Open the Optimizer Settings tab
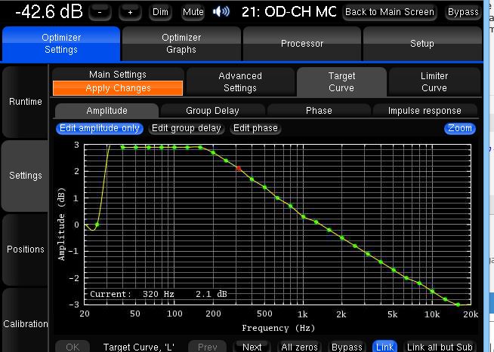This screenshot has width=494, height=352. point(61,44)
